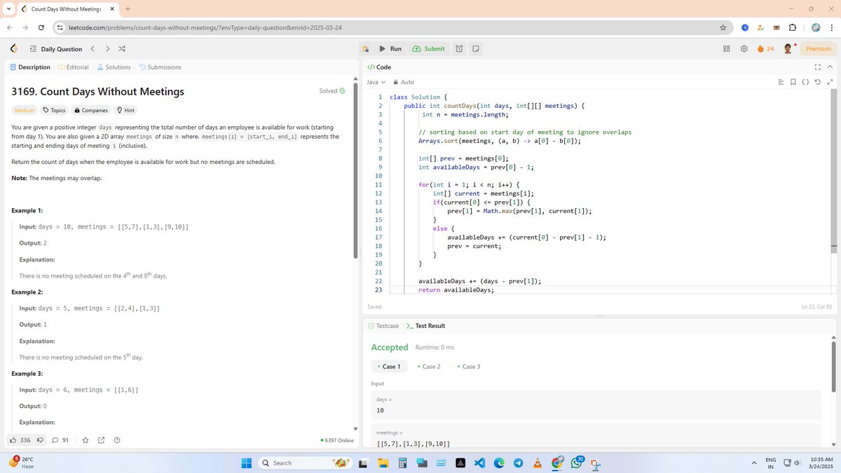Click the LeetCode logo icon
841x473 pixels.
14,49
